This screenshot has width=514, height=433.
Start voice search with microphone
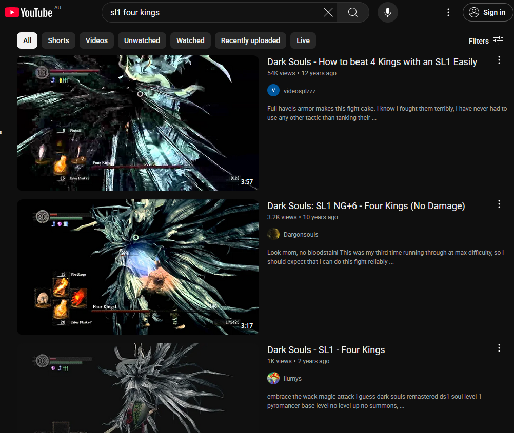click(387, 12)
